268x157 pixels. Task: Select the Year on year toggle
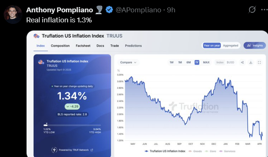click(x=211, y=45)
